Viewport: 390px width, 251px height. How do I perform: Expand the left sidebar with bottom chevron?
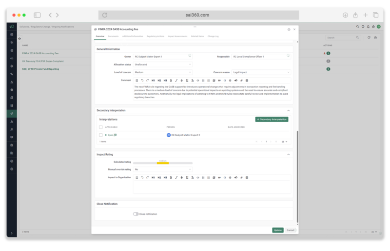pyautogui.click(x=12, y=233)
